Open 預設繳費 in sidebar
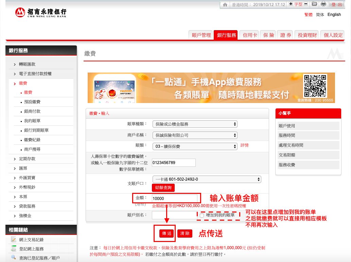 [32, 102]
